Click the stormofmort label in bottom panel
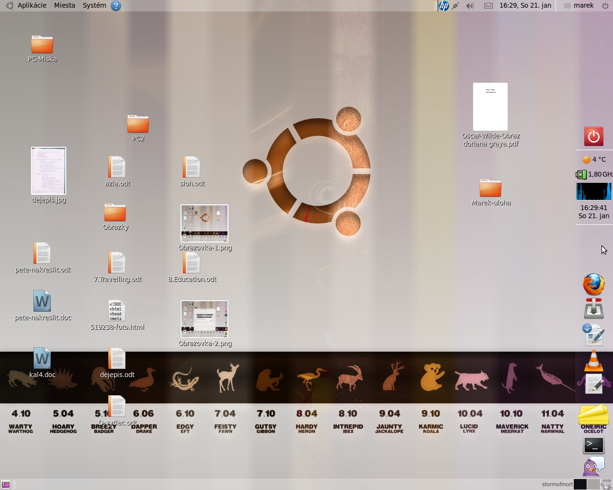Image resolution: width=613 pixels, height=490 pixels. pos(557,484)
